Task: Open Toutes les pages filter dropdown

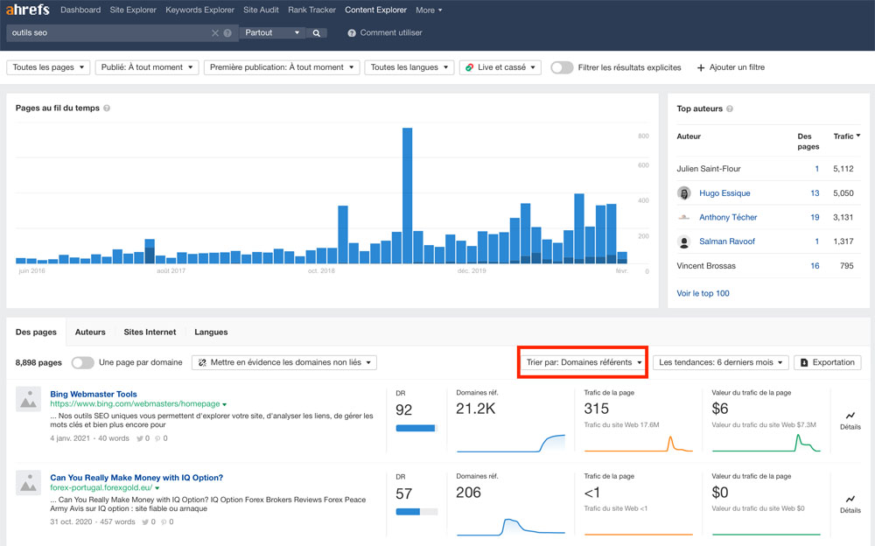Action: click(x=48, y=67)
